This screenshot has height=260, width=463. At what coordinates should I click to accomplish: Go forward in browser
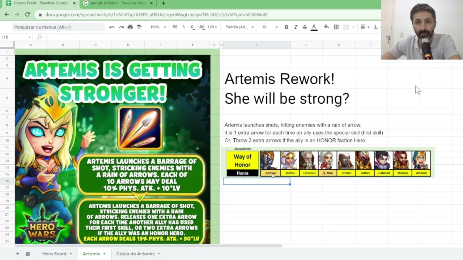[17, 14]
